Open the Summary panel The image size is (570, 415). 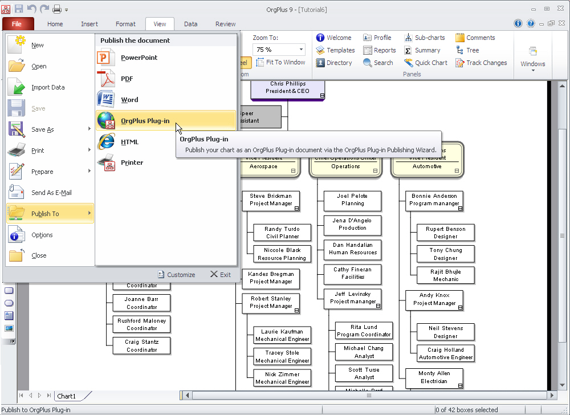422,50
